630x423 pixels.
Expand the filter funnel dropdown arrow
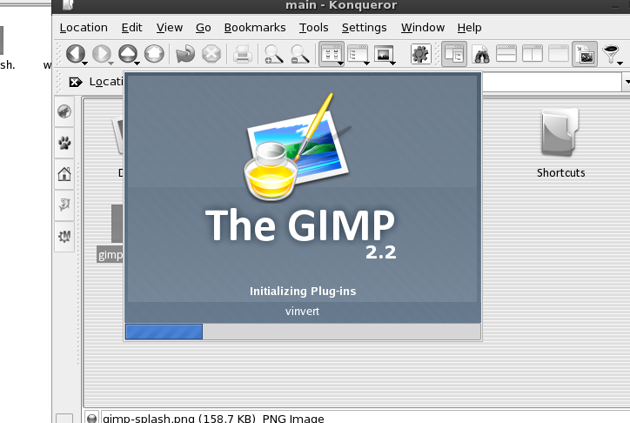pos(620,63)
